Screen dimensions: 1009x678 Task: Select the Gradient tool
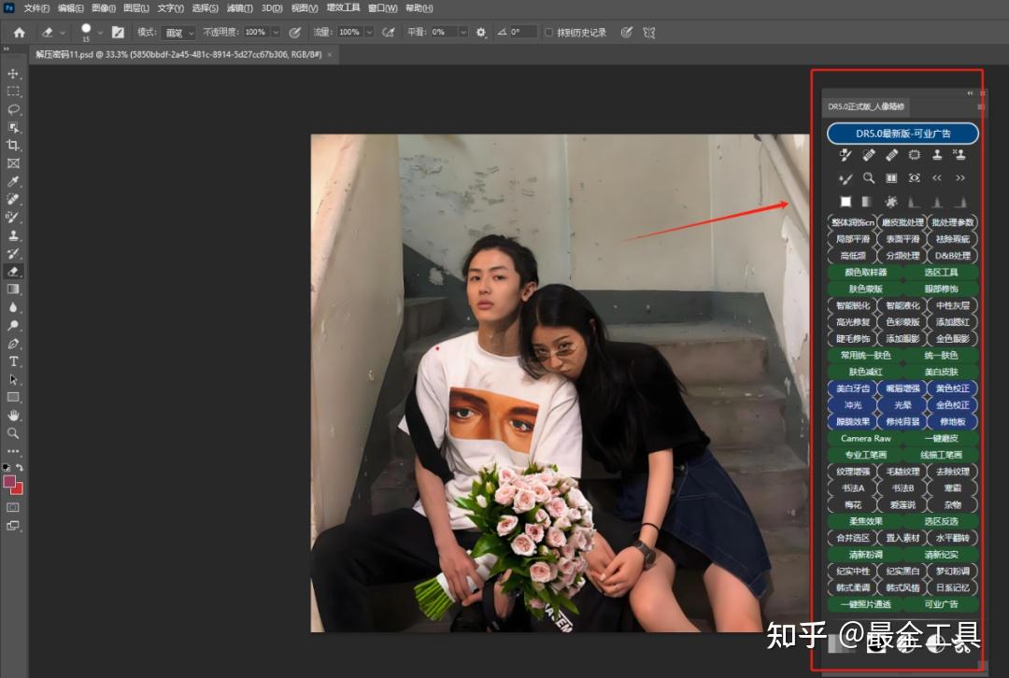coord(13,290)
